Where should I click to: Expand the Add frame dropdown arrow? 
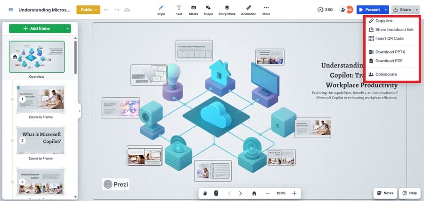pos(67,28)
